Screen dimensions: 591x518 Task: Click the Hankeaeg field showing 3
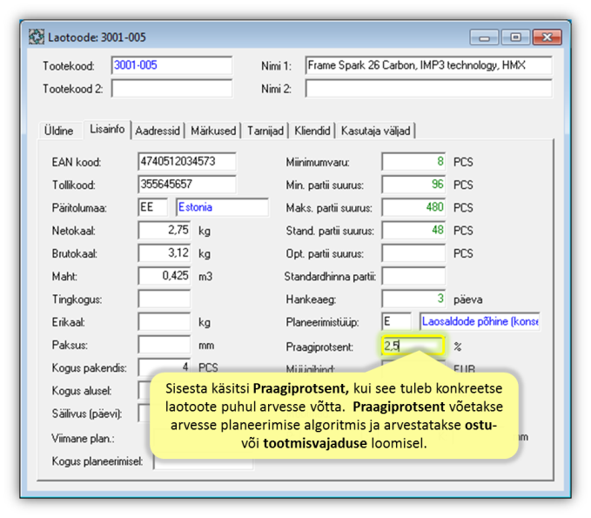[x=413, y=299]
